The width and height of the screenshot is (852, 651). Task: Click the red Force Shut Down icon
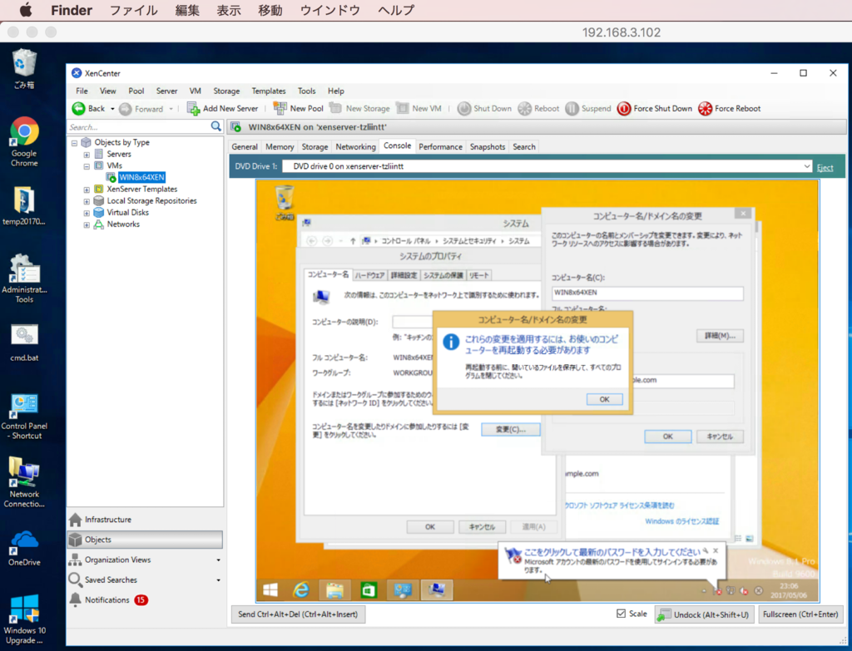pyautogui.click(x=624, y=109)
